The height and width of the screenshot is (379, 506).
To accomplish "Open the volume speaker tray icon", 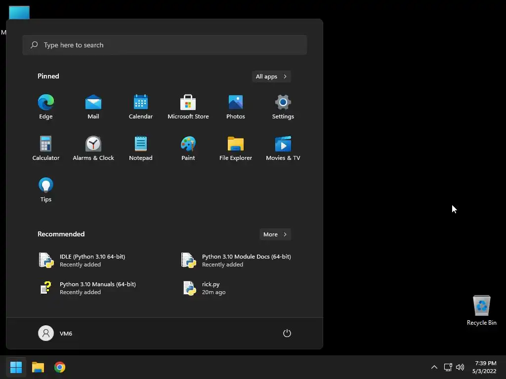I will click(x=460, y=367).
